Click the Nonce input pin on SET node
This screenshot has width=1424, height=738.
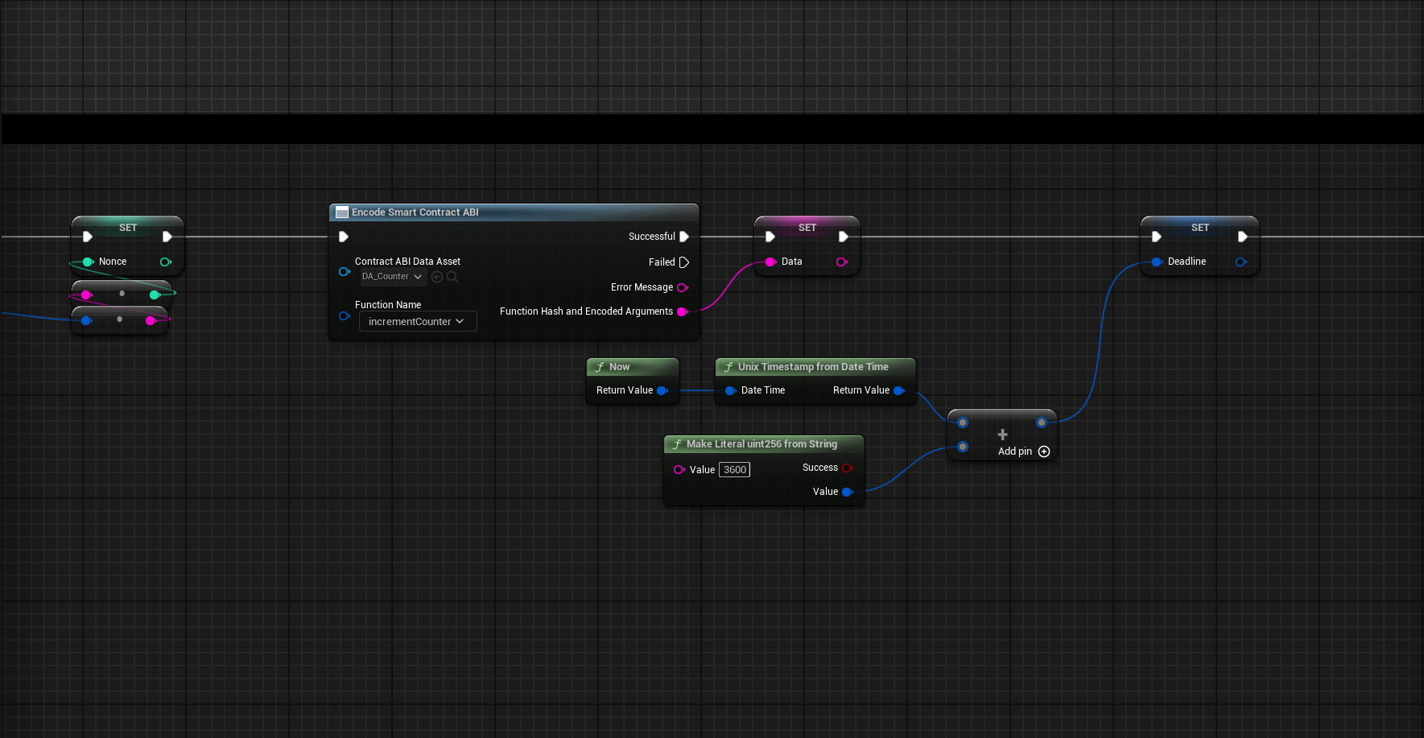pyautogui.click(x=88, y=262)
